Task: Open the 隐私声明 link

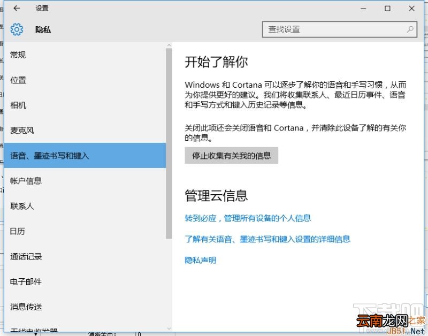Action: click(x=200, y=260)
